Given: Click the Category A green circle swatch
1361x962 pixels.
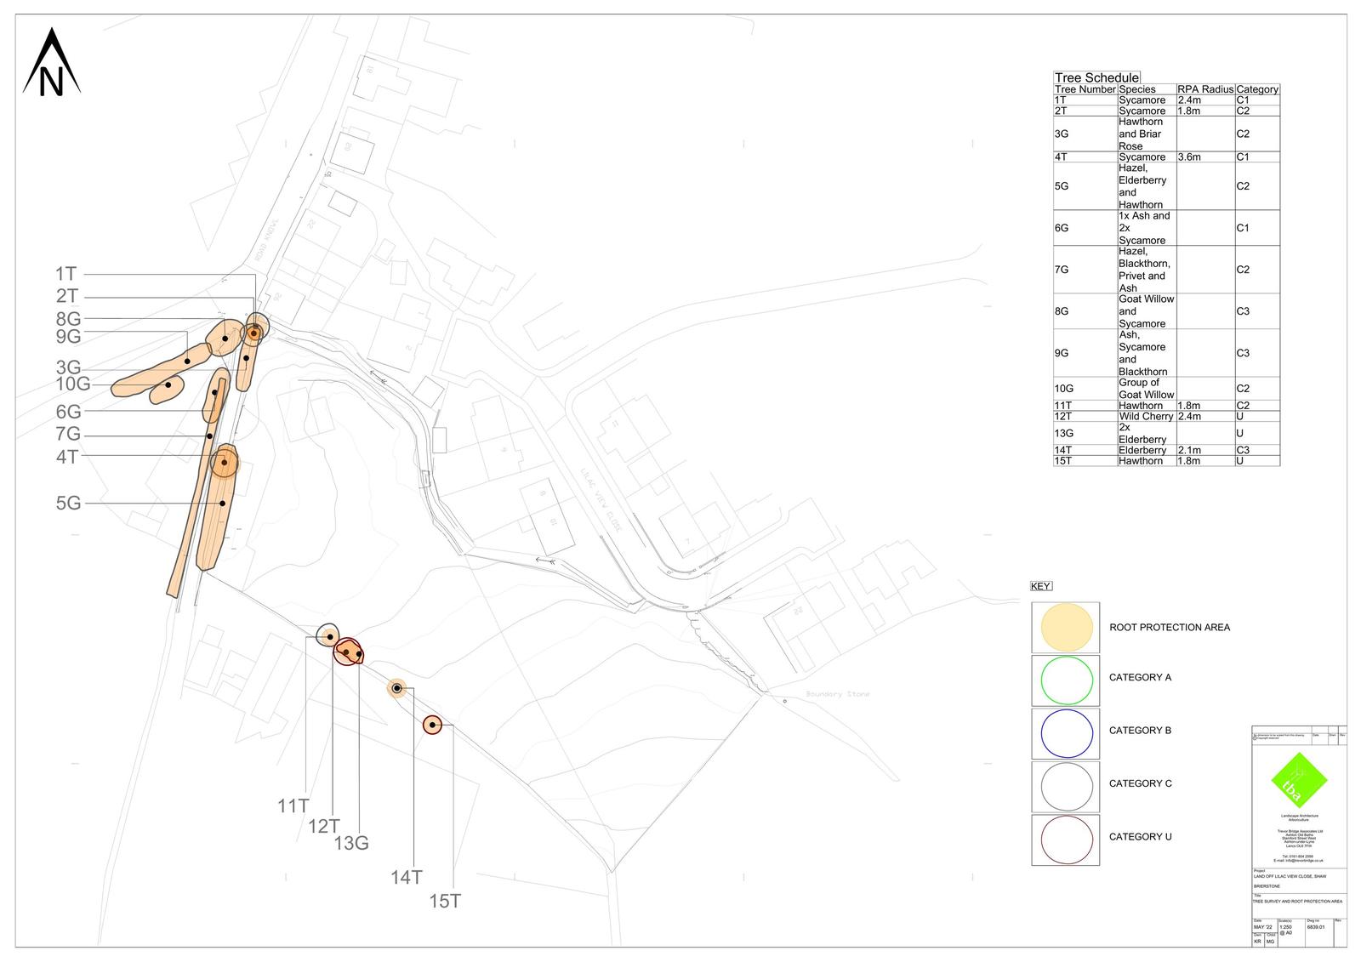Looking at the screenshot, I should click(x=1066, y=680).
